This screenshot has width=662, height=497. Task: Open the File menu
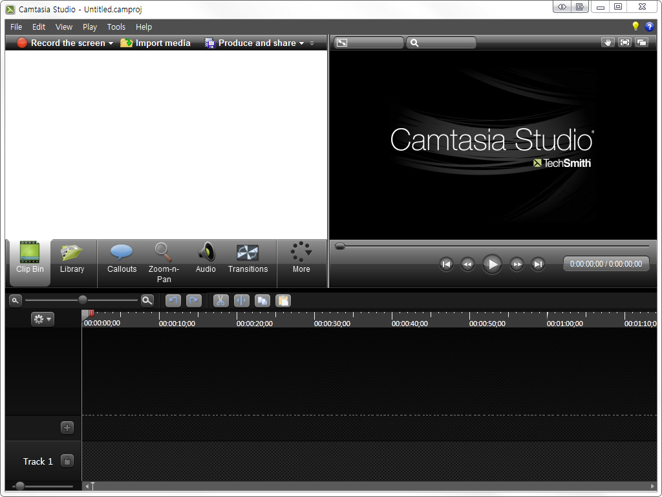click(x=16, y=27)
